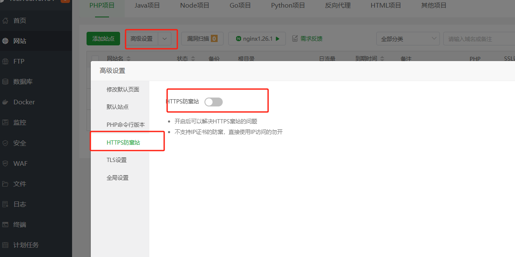Click the 备注 column header

406,59
